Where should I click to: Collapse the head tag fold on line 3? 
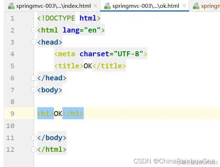34,42
